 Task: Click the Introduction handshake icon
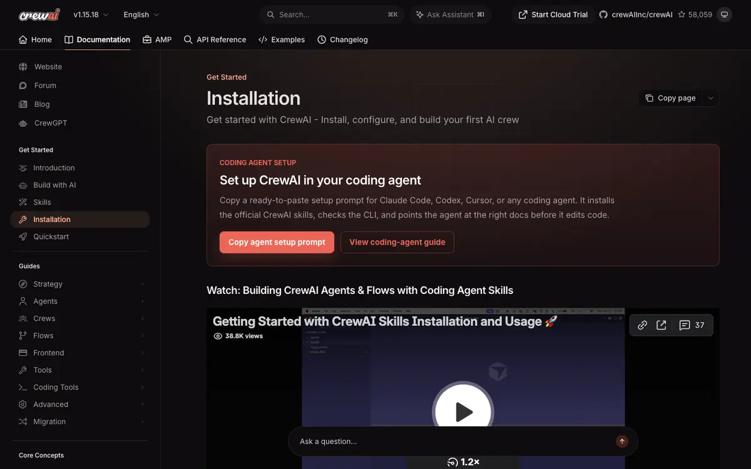tap(23, 168)
